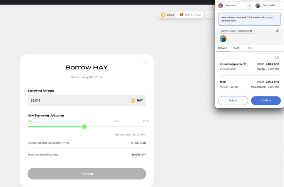
Task: Click the large contract identicon
Action: coord(223,39)
